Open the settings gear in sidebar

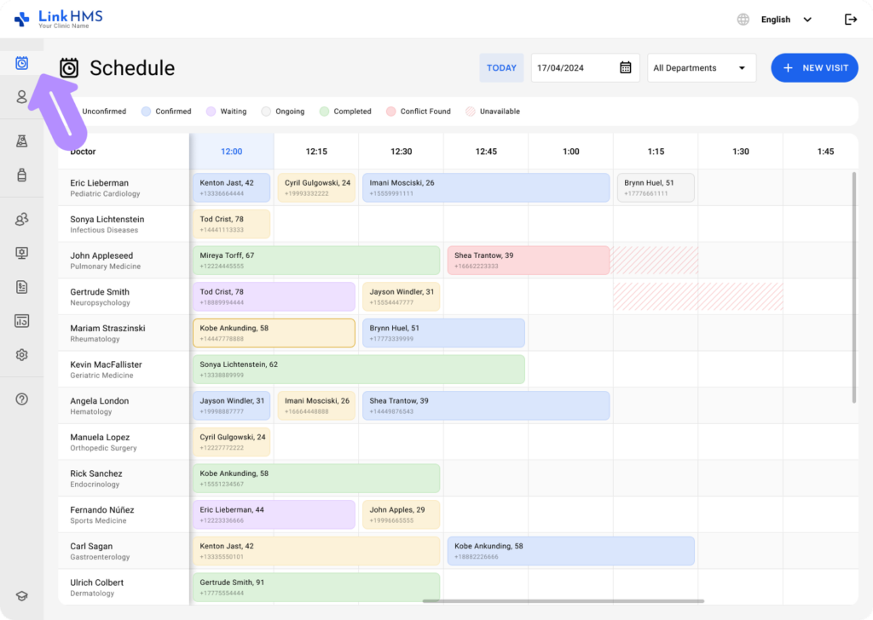pos(21,354)
